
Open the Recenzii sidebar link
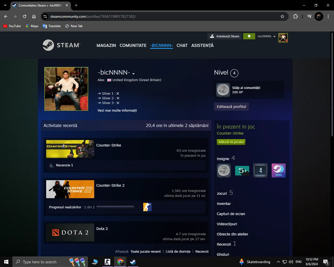(x=224, y=244)
